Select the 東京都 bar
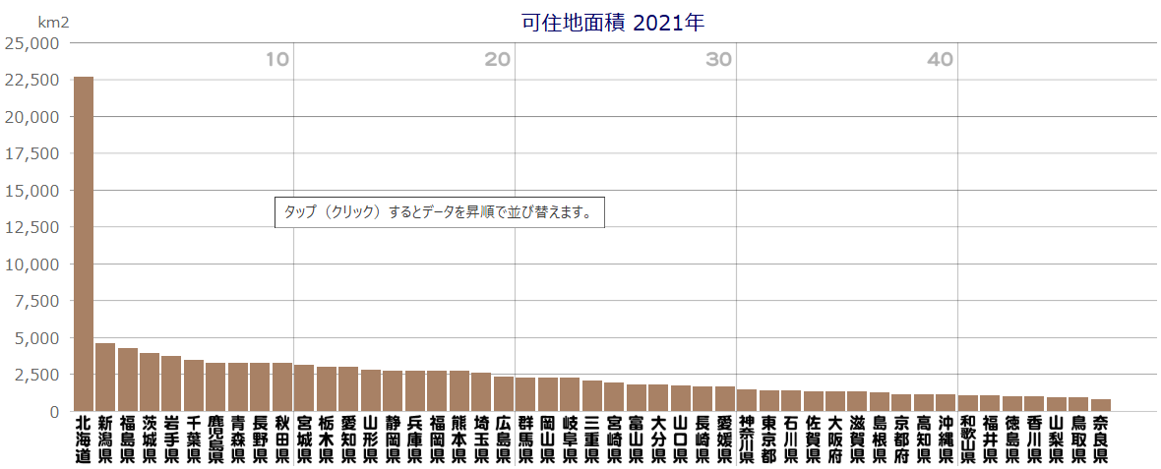The width and height of the screenshot is (1161, 469). [x=769, y=401]
